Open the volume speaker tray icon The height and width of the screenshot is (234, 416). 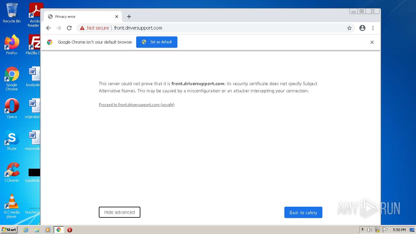click(370, 230)
